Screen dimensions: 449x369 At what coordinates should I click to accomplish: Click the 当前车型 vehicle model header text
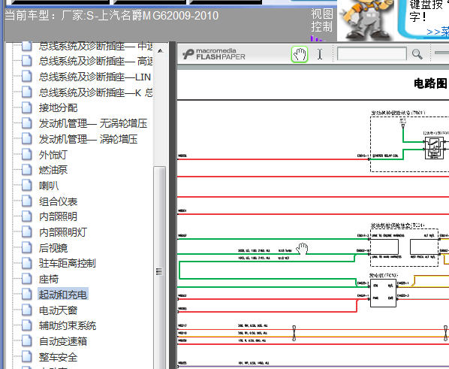111,16
